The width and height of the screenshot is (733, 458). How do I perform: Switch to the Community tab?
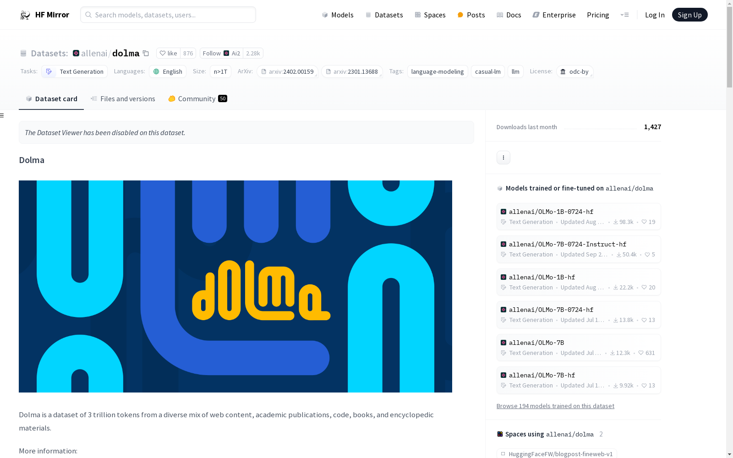pyautogui.click(x=197, y=99)
